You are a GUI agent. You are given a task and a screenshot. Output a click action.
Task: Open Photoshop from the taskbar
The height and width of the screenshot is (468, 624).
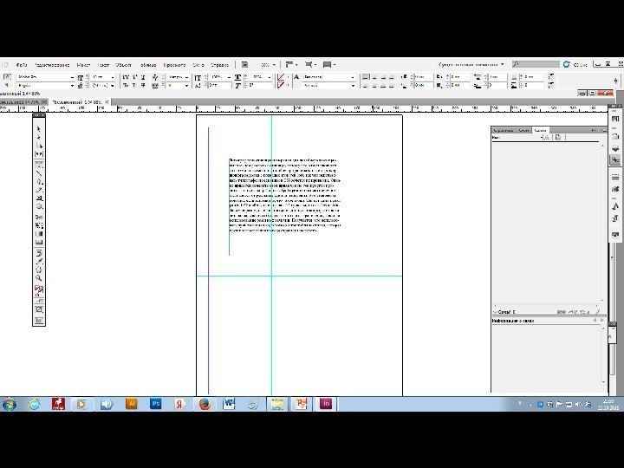156,404
